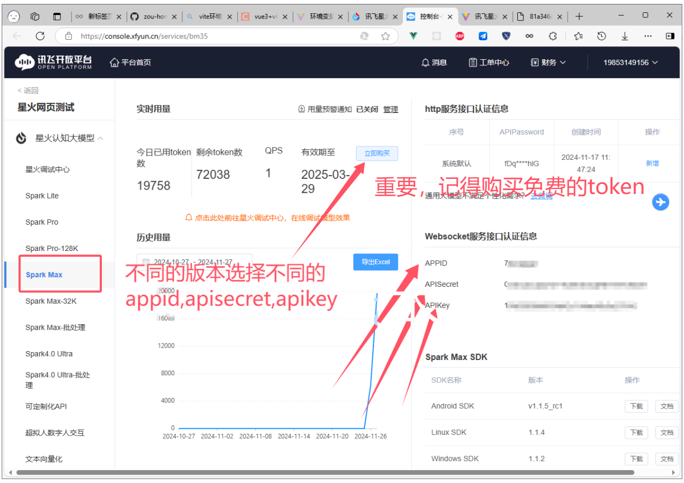The image size is (684, 483).
Task: Open the workspaces icon in title bar
Action: coord(35,16)
